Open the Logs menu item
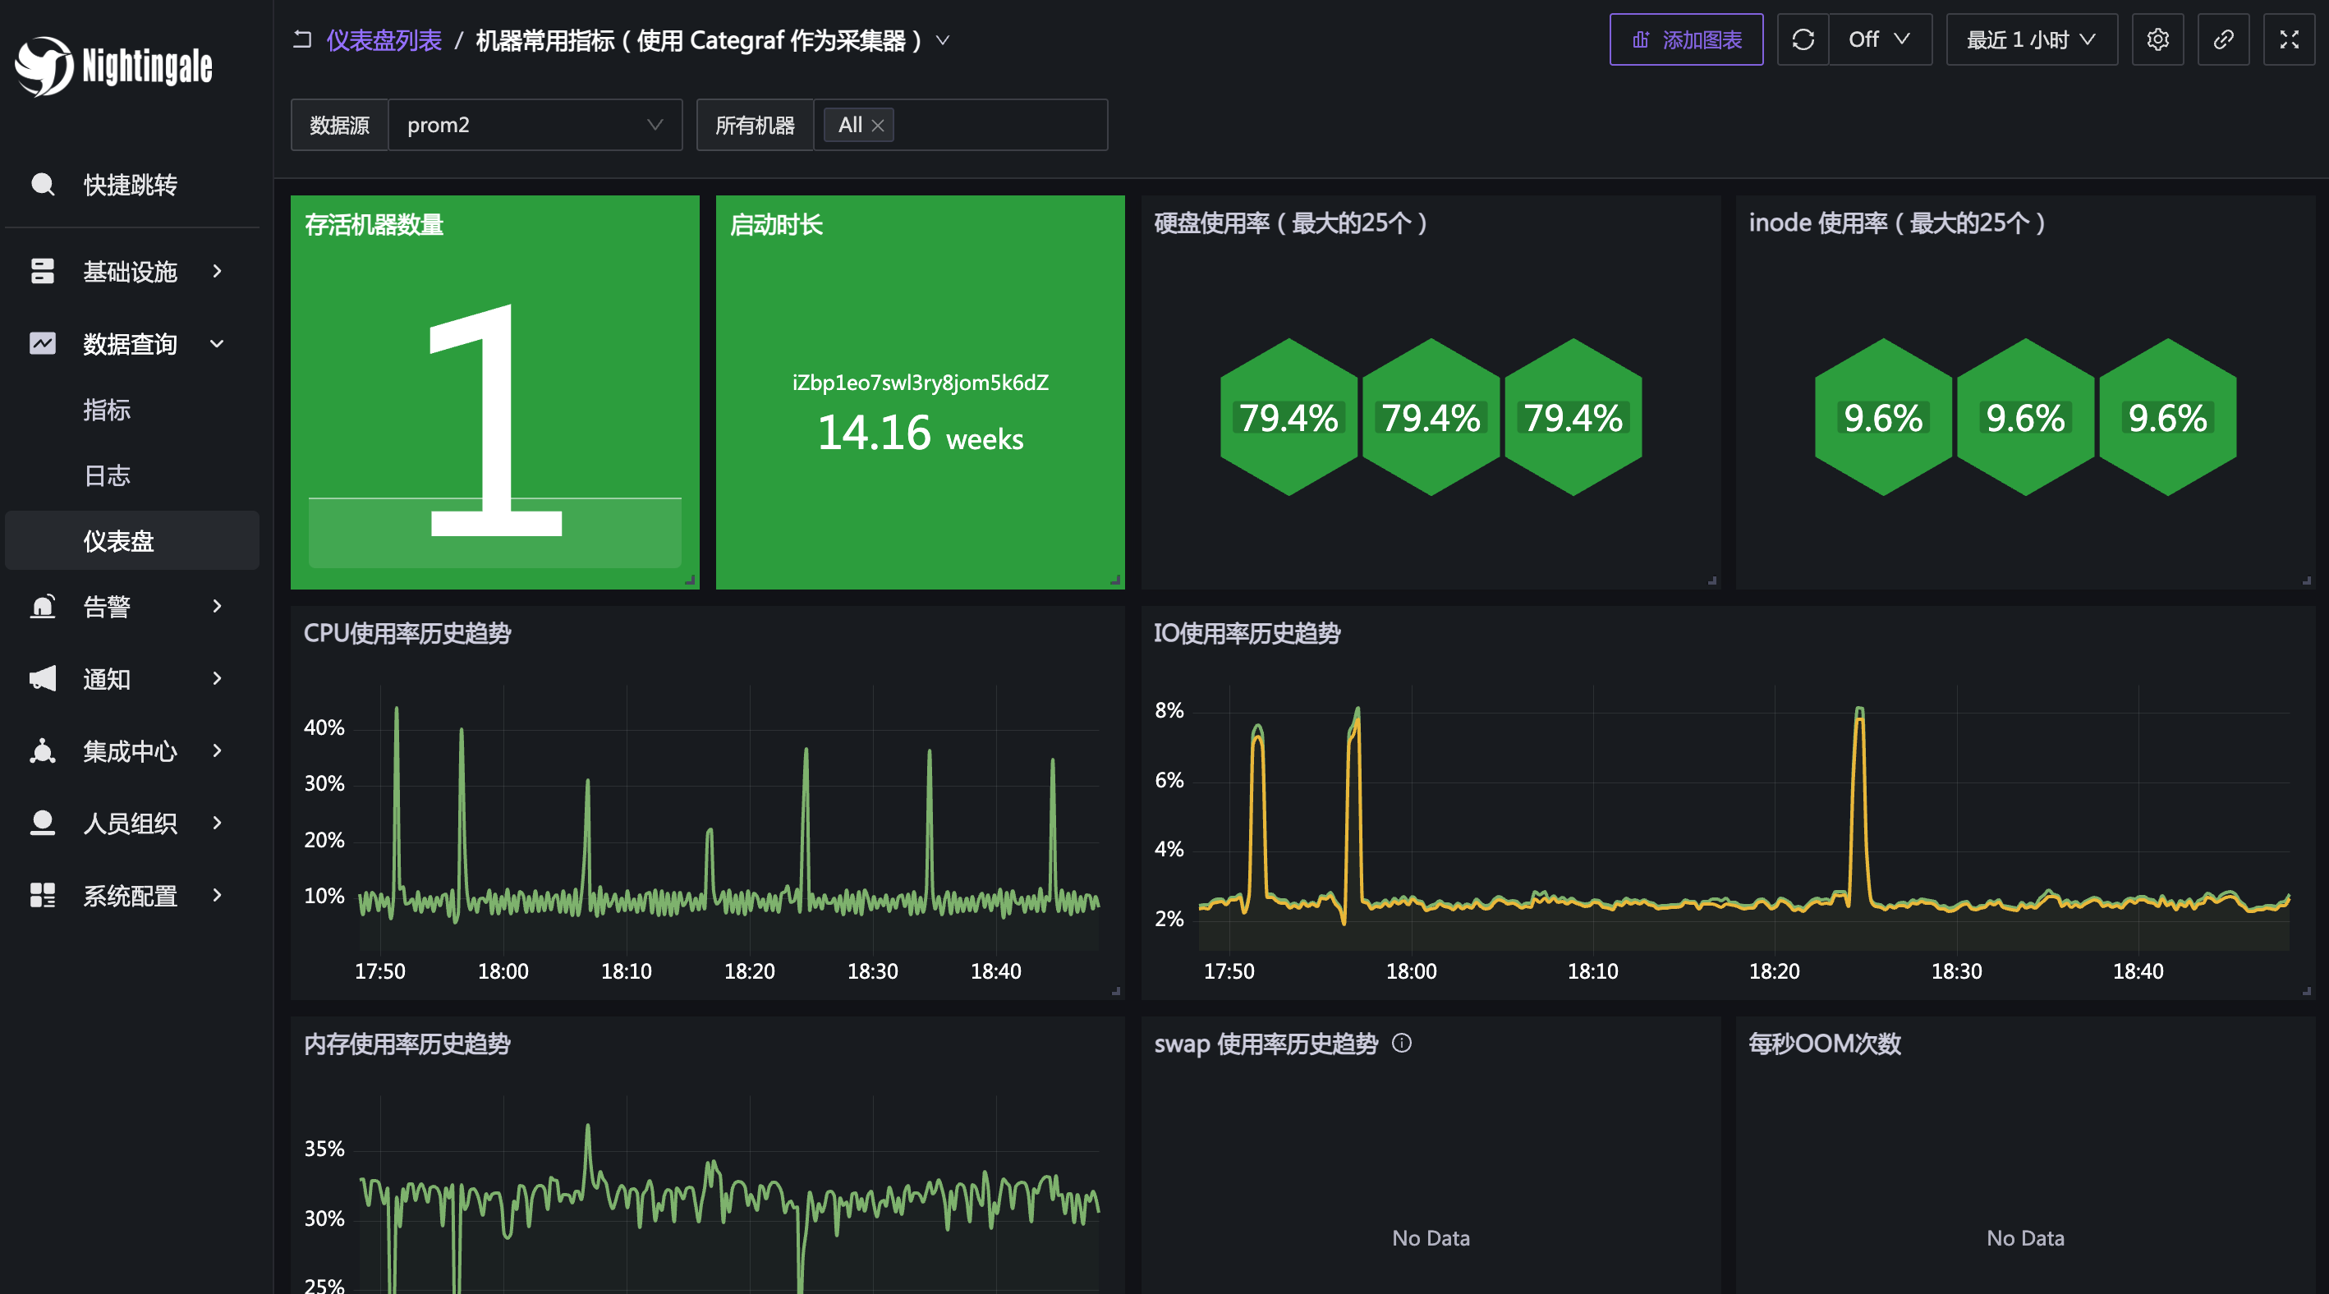This screenshot has width=2329, height=1294. click(107, 475)
